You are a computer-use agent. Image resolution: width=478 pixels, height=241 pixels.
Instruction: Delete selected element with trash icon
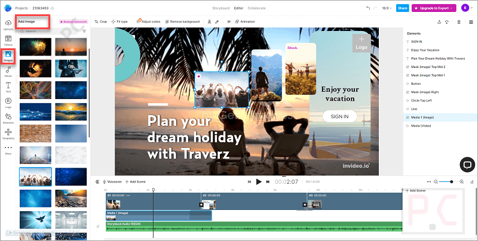459,22
